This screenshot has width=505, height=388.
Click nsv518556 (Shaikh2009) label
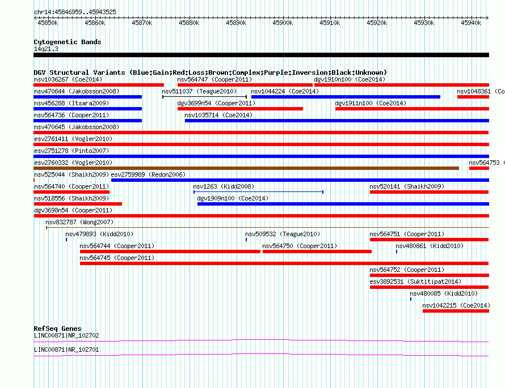(71, 198)
